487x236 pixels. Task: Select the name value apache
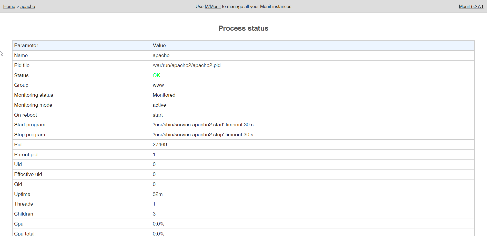[x=161, y=55]
